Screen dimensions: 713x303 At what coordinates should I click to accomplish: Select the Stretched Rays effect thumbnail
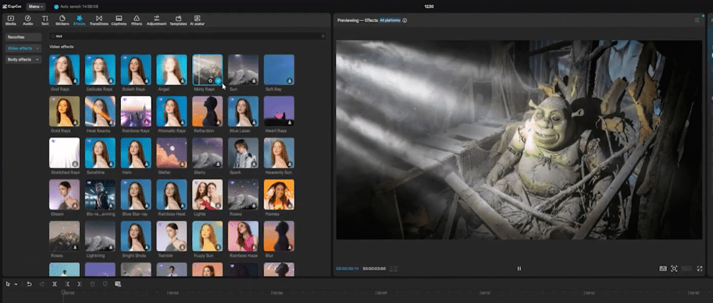(64, 153)
